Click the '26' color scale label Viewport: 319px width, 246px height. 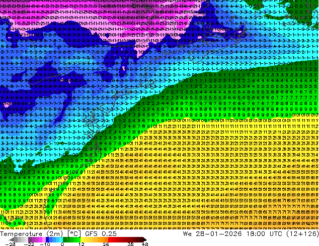106,244
